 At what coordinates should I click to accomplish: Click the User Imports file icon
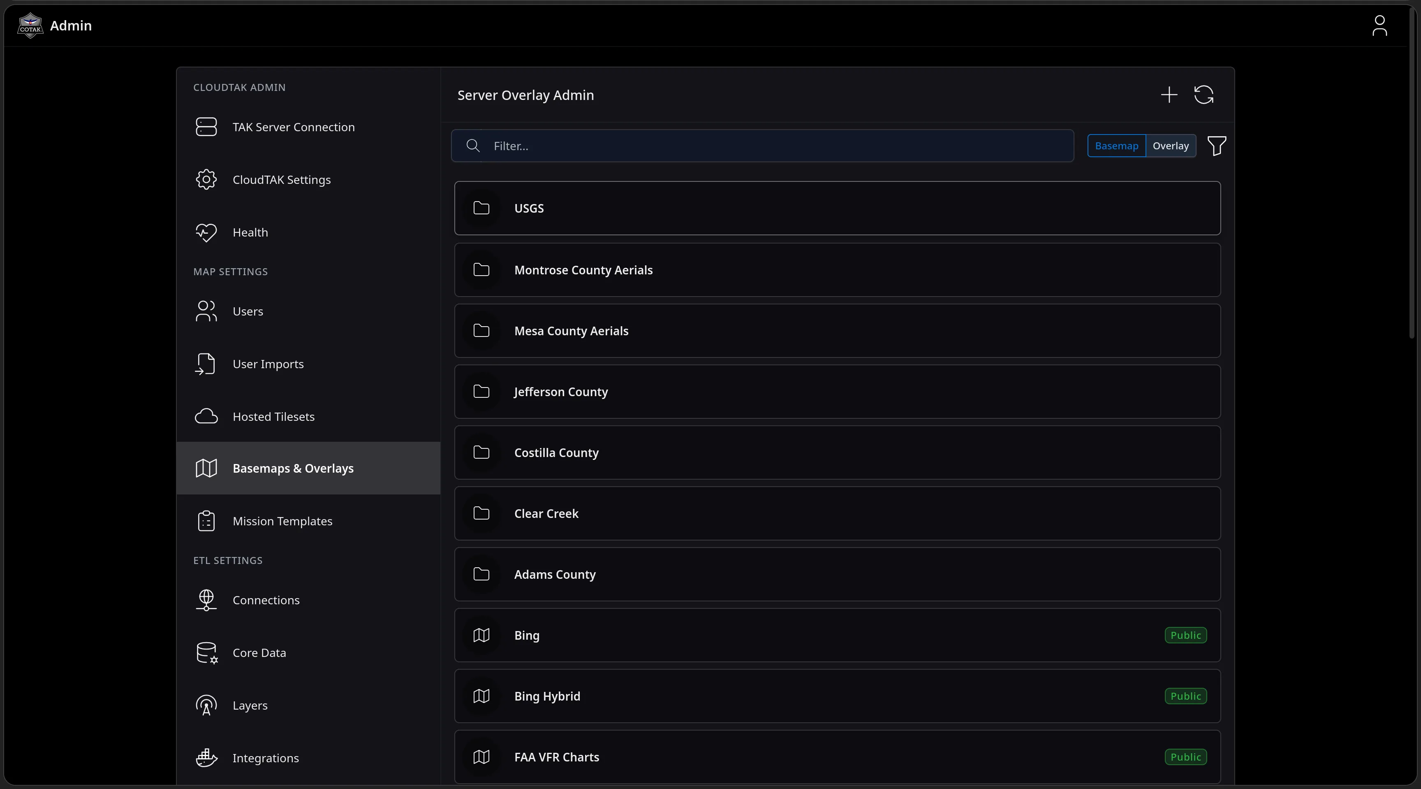pyautogui.click(x=205, y=364)
